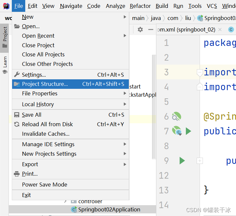Open the Java class tab beside pom.xml
Screen dimensions: 236x216
coord(231,29)
